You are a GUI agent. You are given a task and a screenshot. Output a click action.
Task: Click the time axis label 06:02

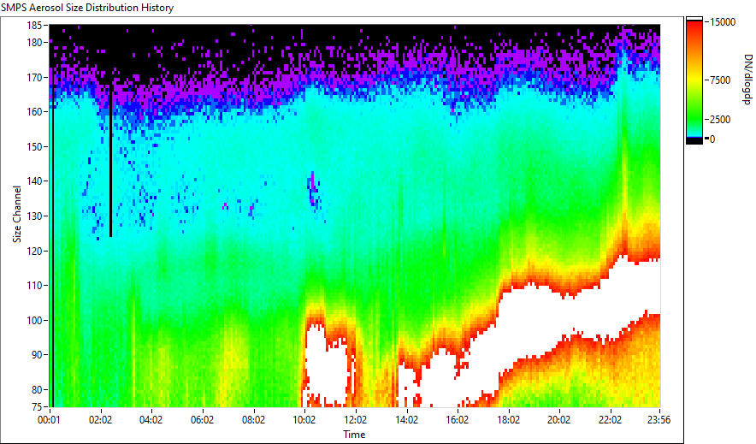point(202,420)
